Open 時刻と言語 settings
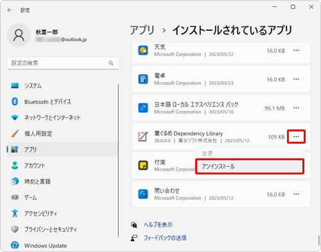Viewport: 321px width, 252px height. coord(62,181)
